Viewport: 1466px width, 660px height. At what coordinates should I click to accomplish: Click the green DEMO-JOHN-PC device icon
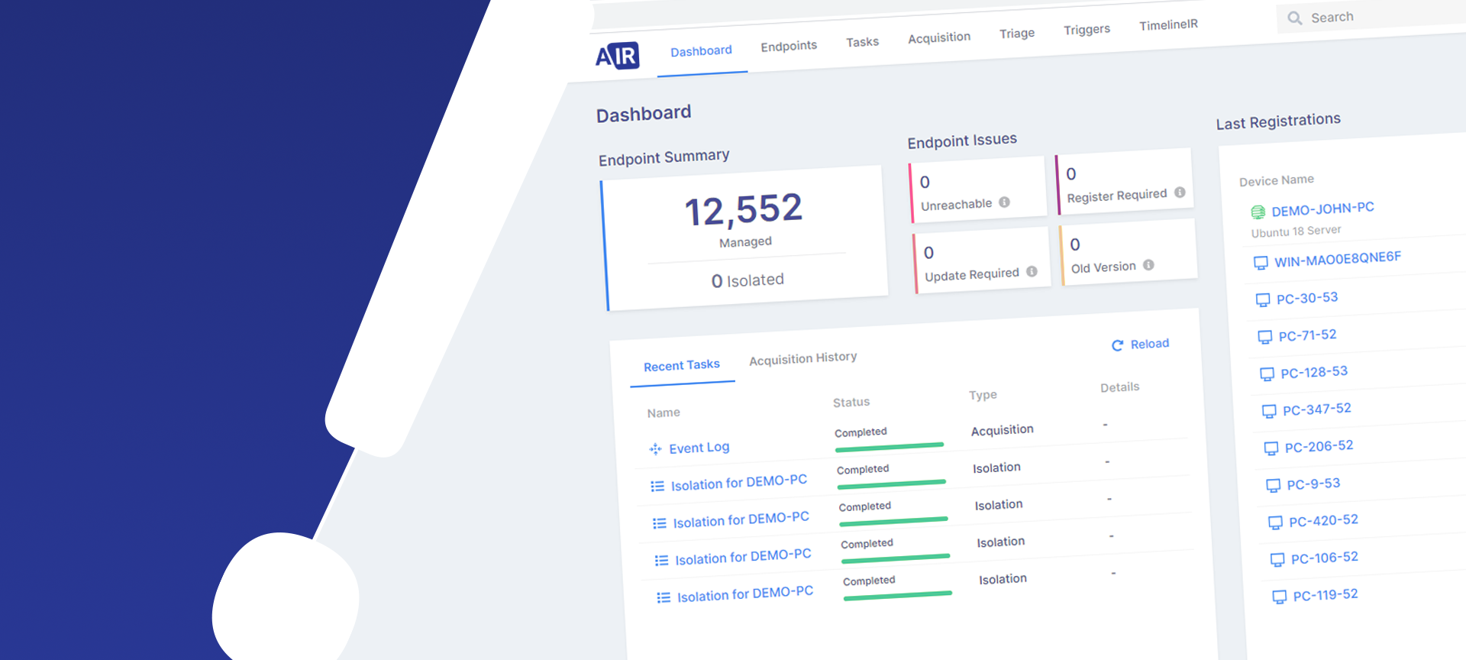click(1258, 212)
